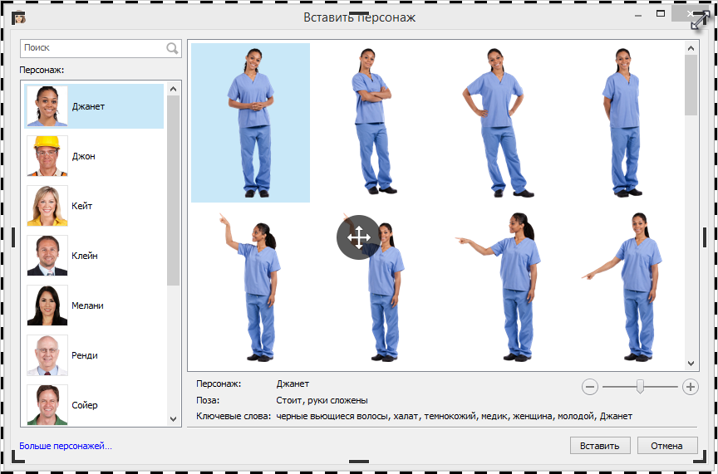Image resolution: width=718 pixels, height=474 pixels.
Task: Click the Кейт name label
Action: (82, 207)
